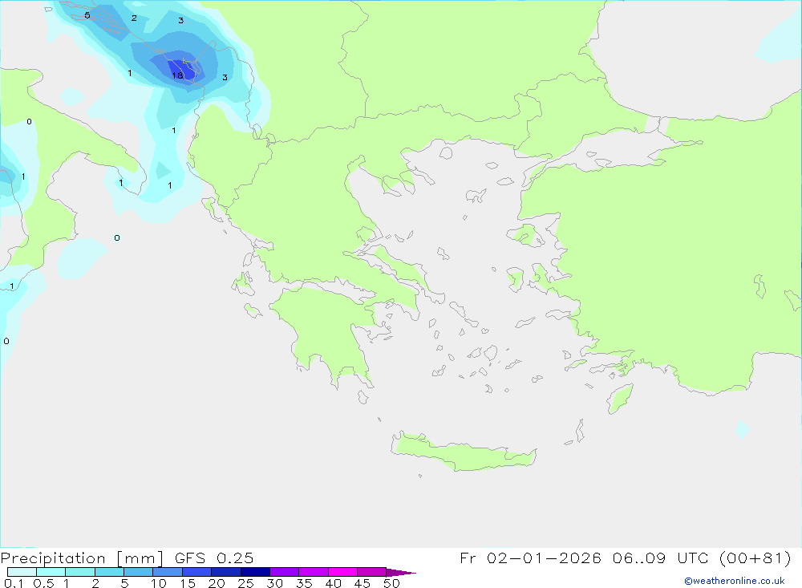Click the '10' legend scale label
The height and width of the screenshot is (588, 802).
coord(158,583)
